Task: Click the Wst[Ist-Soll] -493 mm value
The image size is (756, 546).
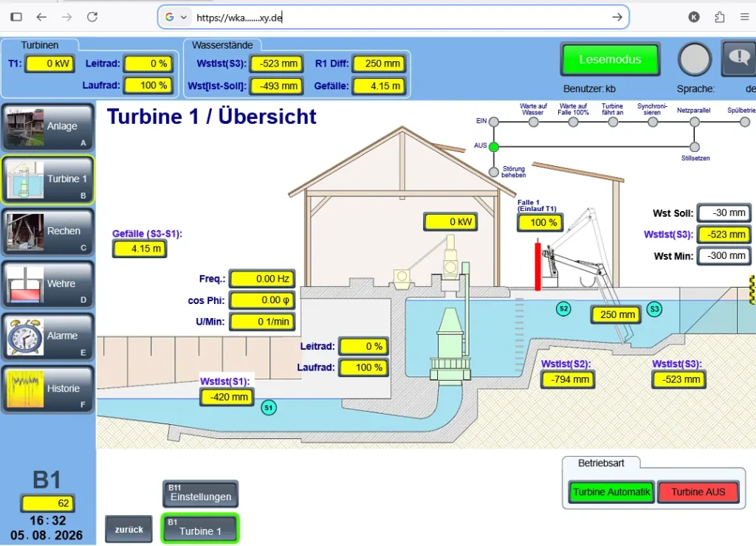Action: 277,86
